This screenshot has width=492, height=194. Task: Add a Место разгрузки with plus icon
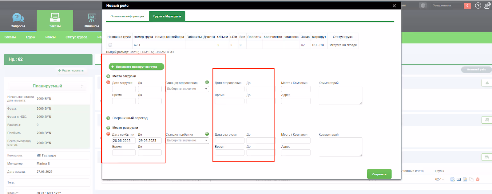[108, 128]
